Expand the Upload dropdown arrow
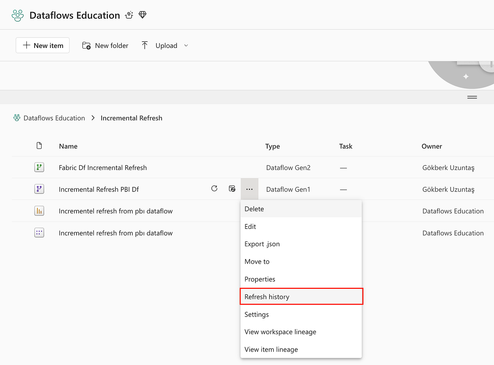The height and width of the screenshot is (365, 494). 186,45
